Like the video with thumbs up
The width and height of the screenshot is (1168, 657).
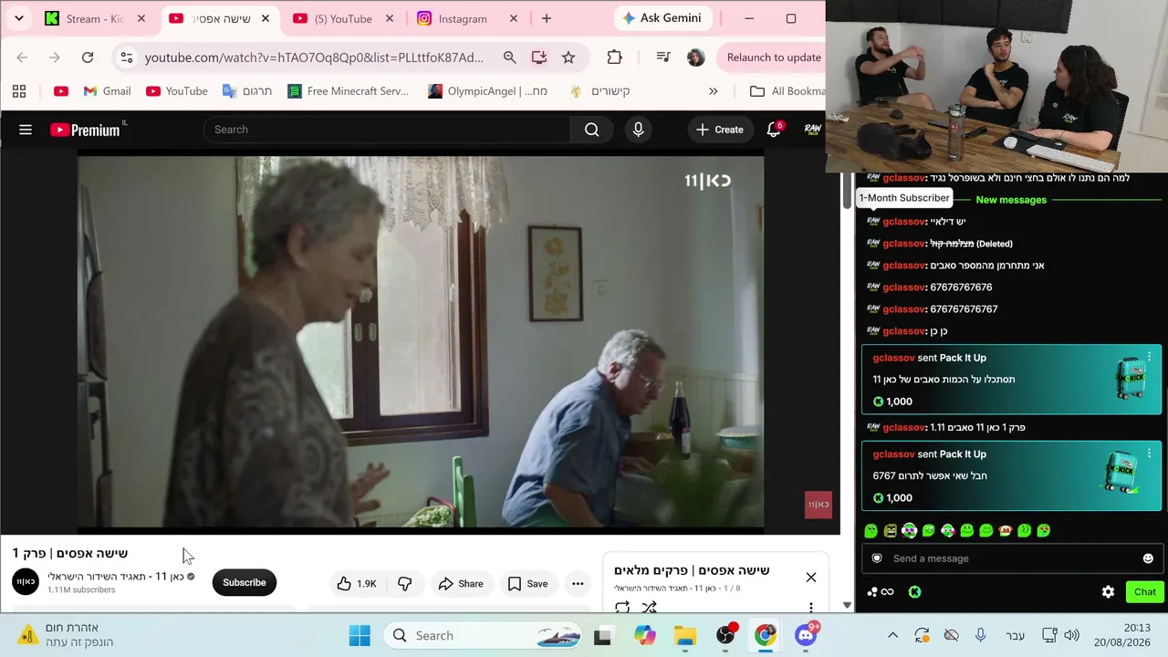pyautogui.click(x=356, y=584)
